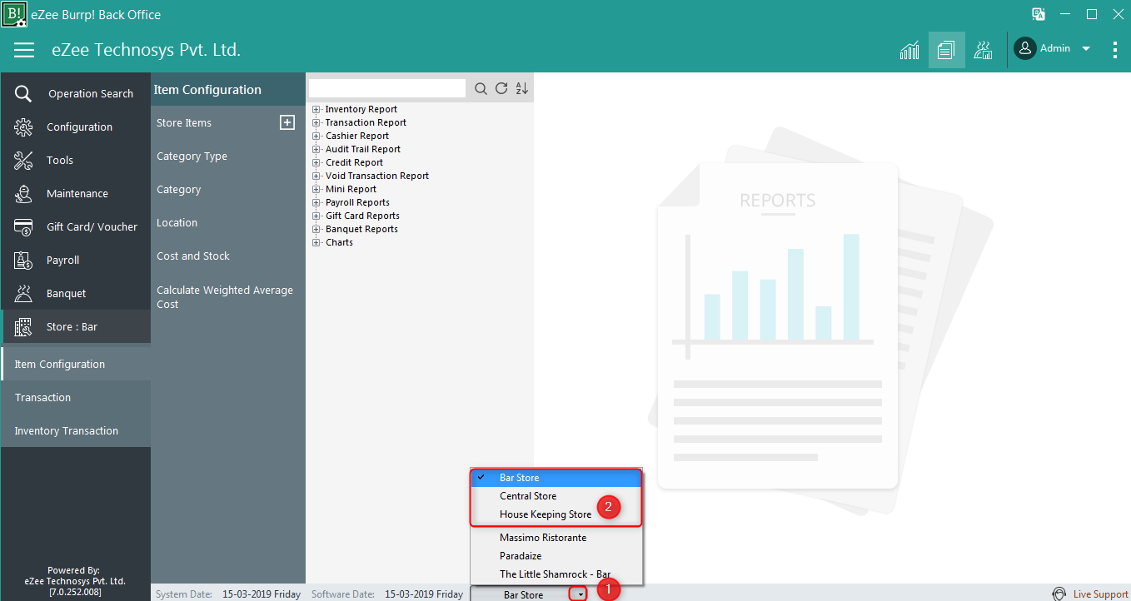Open Calculate Weighted Average Cost
Image resolution: width=1131 pixels, height=601 pixels.
(225, 297)
